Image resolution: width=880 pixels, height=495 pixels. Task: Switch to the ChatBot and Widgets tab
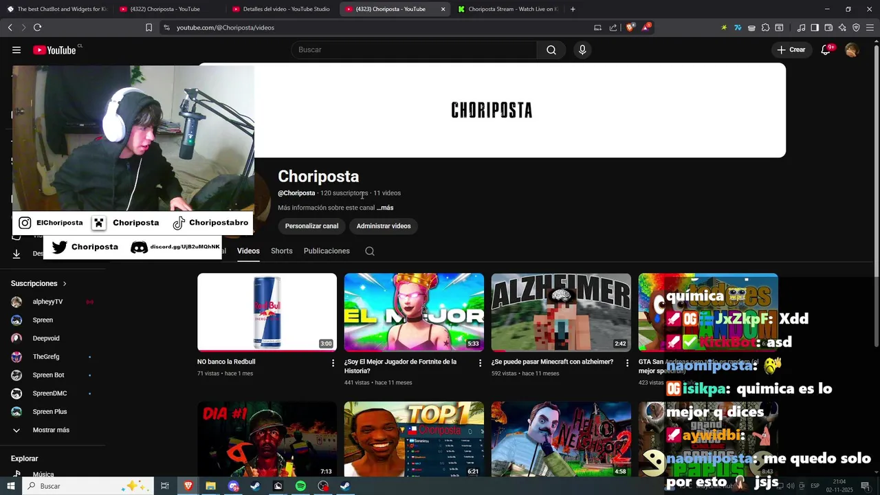click(56, 9)
